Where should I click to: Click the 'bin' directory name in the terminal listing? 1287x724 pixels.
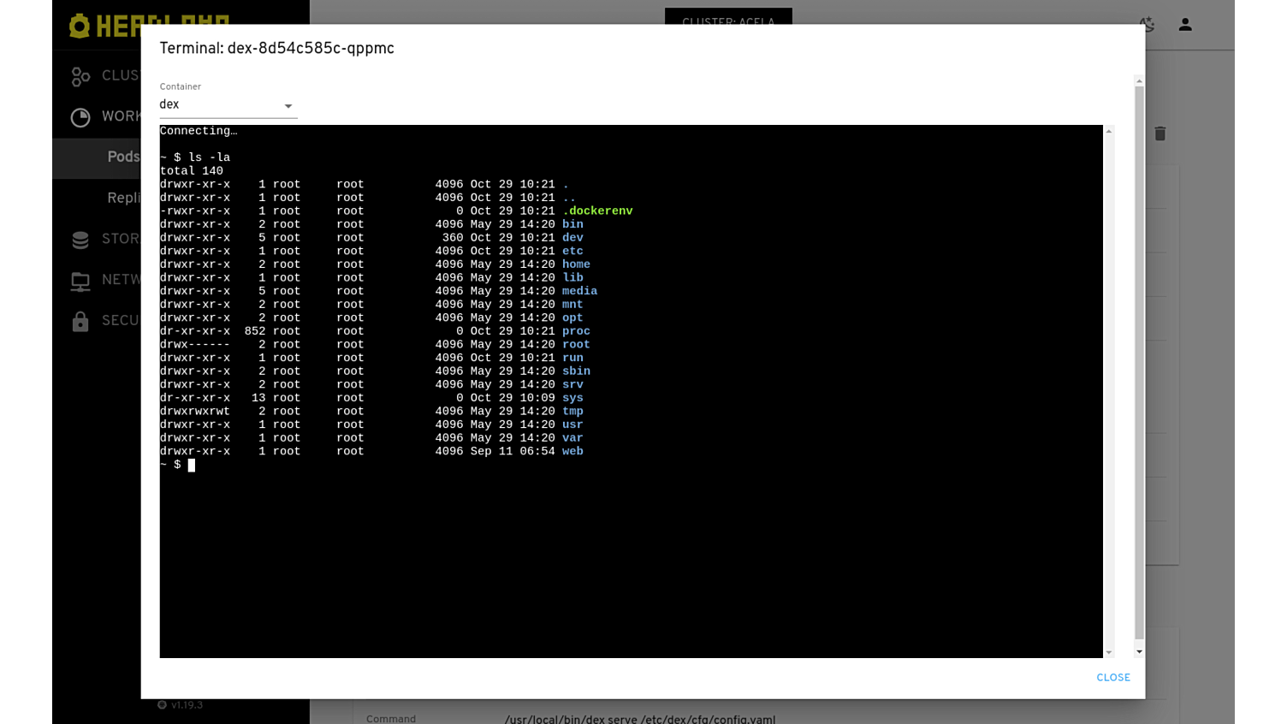pyautogui.click(x=572, y=225)
